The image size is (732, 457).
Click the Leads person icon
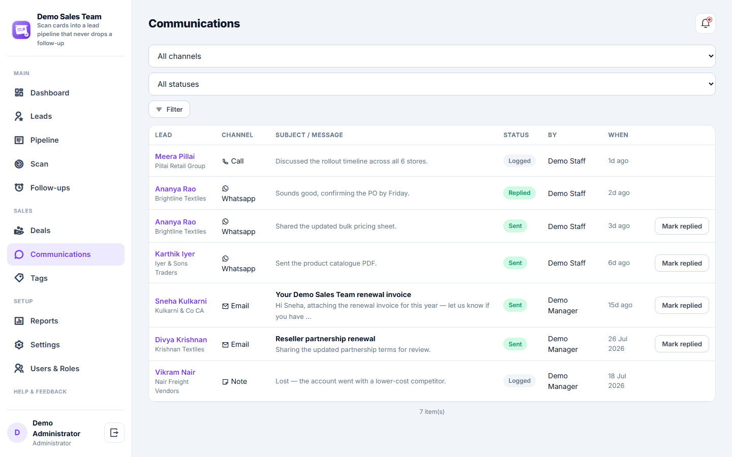tap(19, 116)
